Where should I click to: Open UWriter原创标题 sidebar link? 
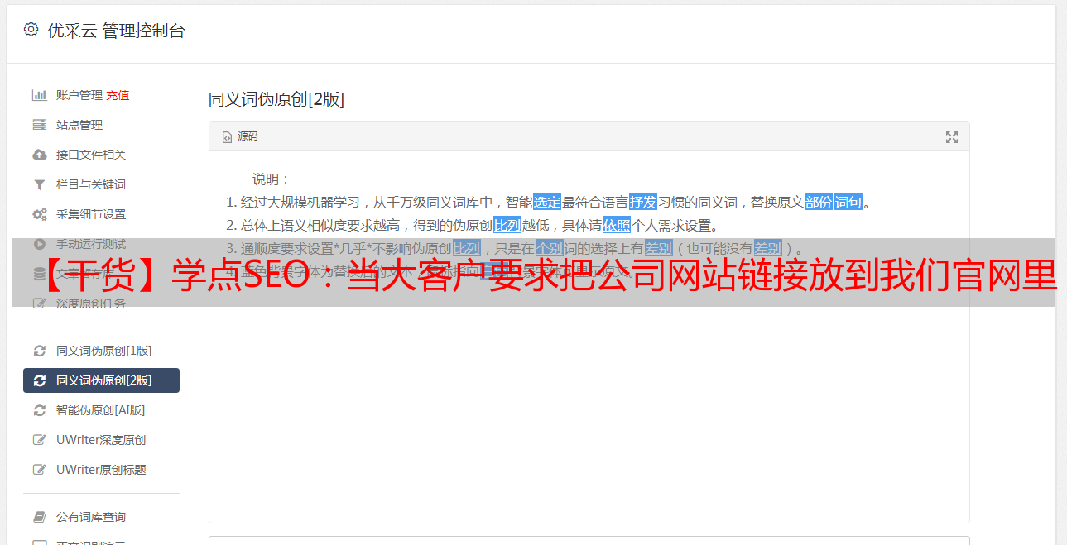coord(101,470)
